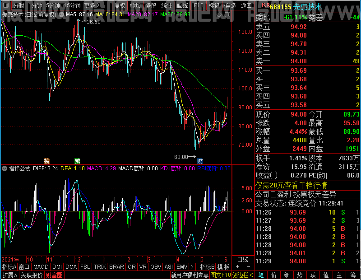Open the 统计 statistics tool

click(x=167, y=5)
